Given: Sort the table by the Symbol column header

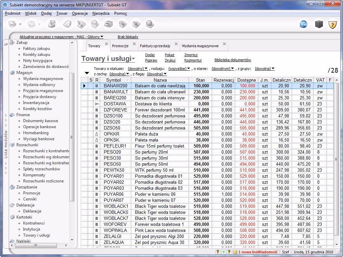Looking at the screenshot, I should 113,80.
